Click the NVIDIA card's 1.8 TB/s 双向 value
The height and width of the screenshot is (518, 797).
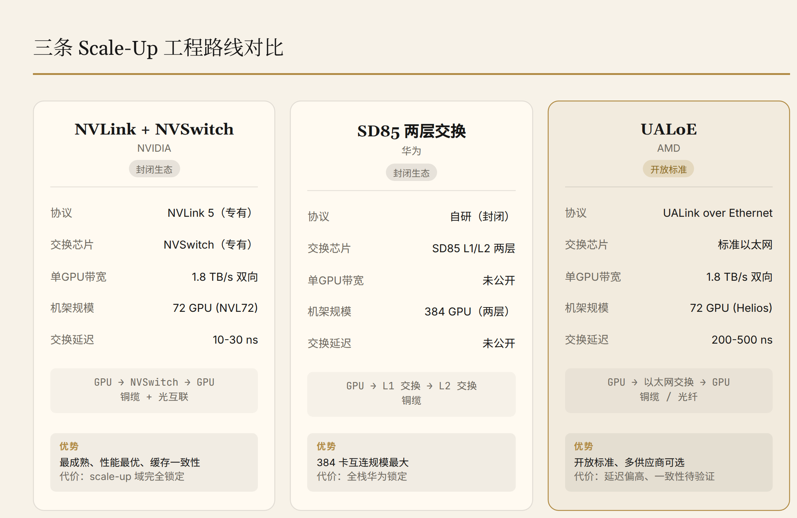[x=225, y=277]
